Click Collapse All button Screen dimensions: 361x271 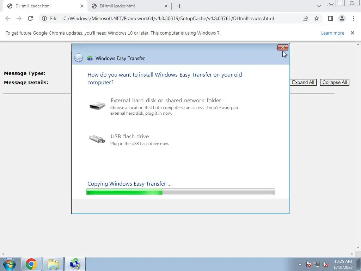(x=335, y=83)
